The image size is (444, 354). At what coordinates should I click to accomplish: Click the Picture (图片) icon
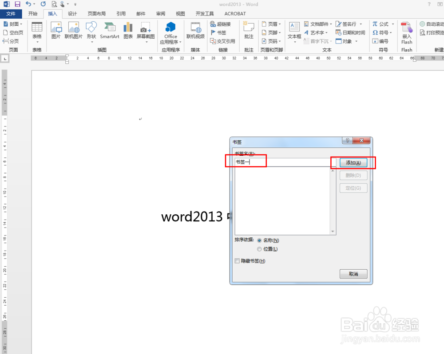coord(56,30)
